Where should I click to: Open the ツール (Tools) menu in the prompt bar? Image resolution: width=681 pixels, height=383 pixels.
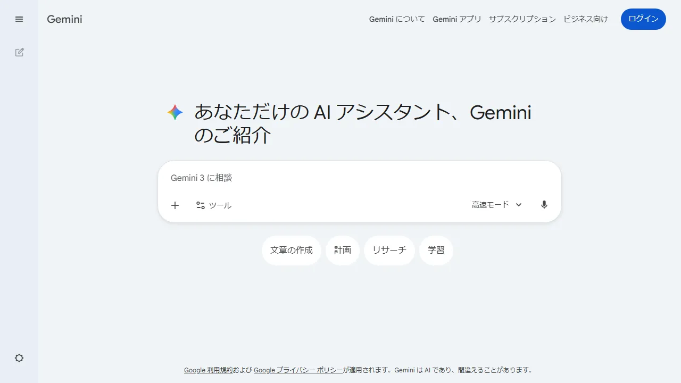click(x=213, y=205)
